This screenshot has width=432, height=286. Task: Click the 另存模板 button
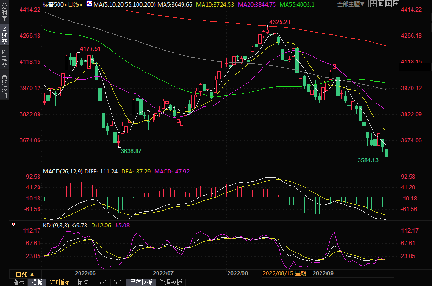click(x=141, y=282)
